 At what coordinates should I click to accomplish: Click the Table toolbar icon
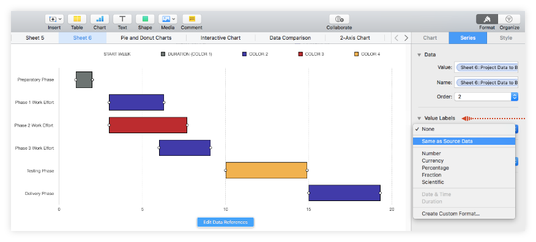click(77, 19)
